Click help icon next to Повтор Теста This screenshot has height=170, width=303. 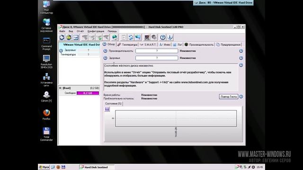pos(241,96)
